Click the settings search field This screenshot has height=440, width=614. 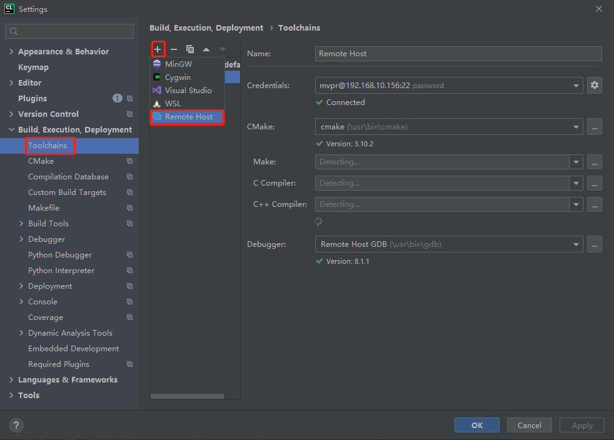tap(69, 31)
